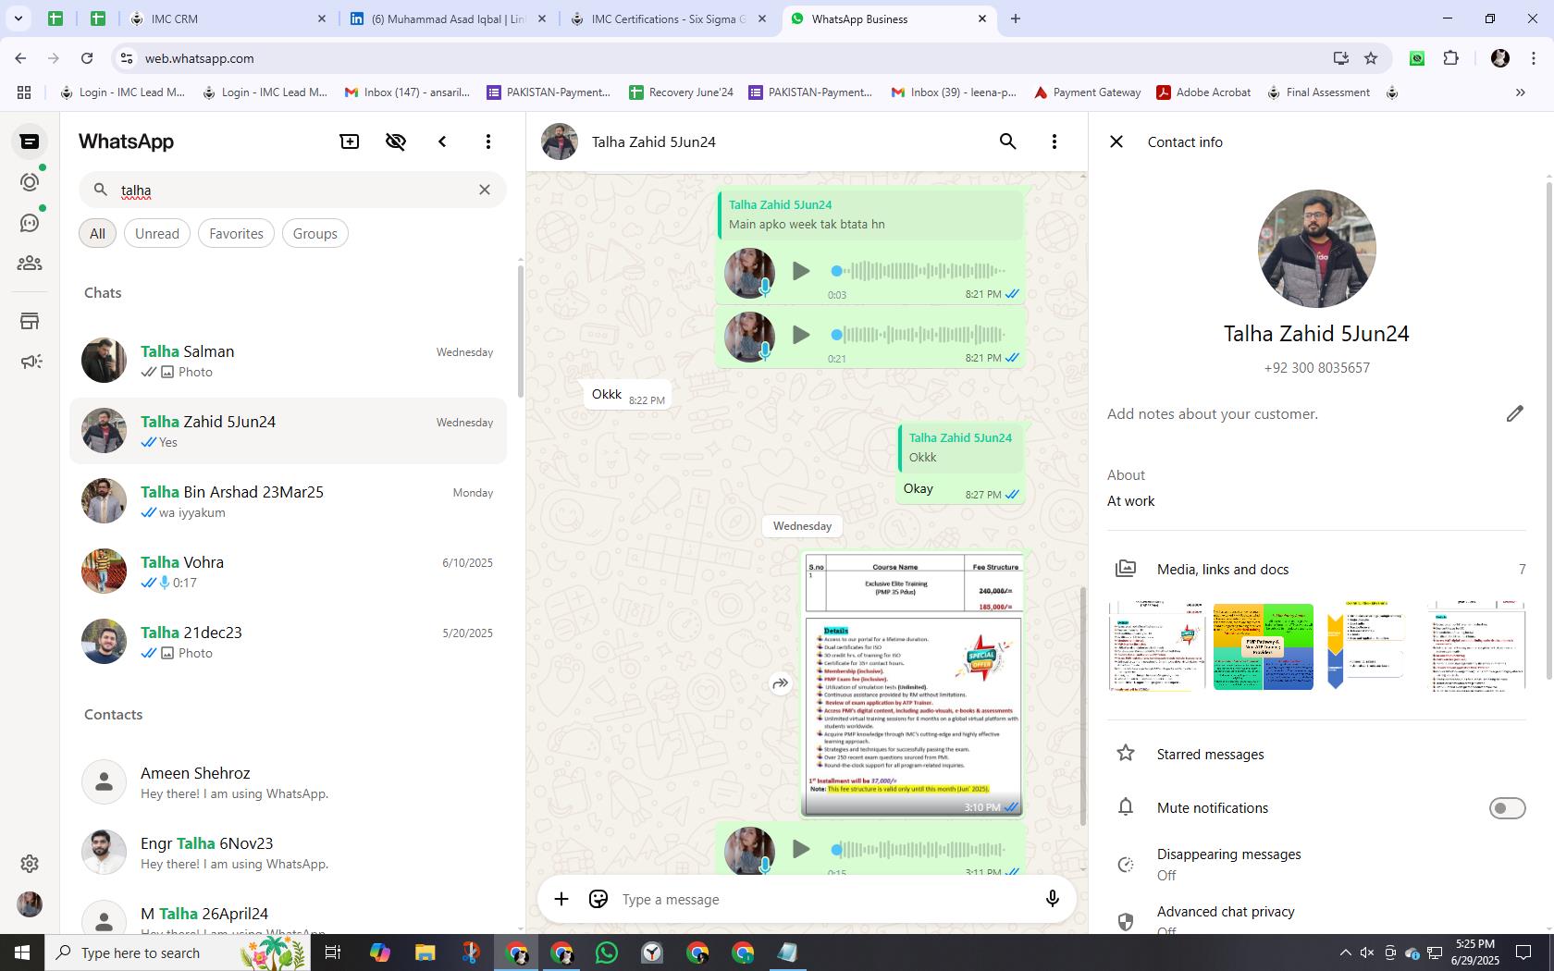The image size is (1554, 971).
Task: Open WhatsApp Settings gear icon
Action: (x=30, y=863)
